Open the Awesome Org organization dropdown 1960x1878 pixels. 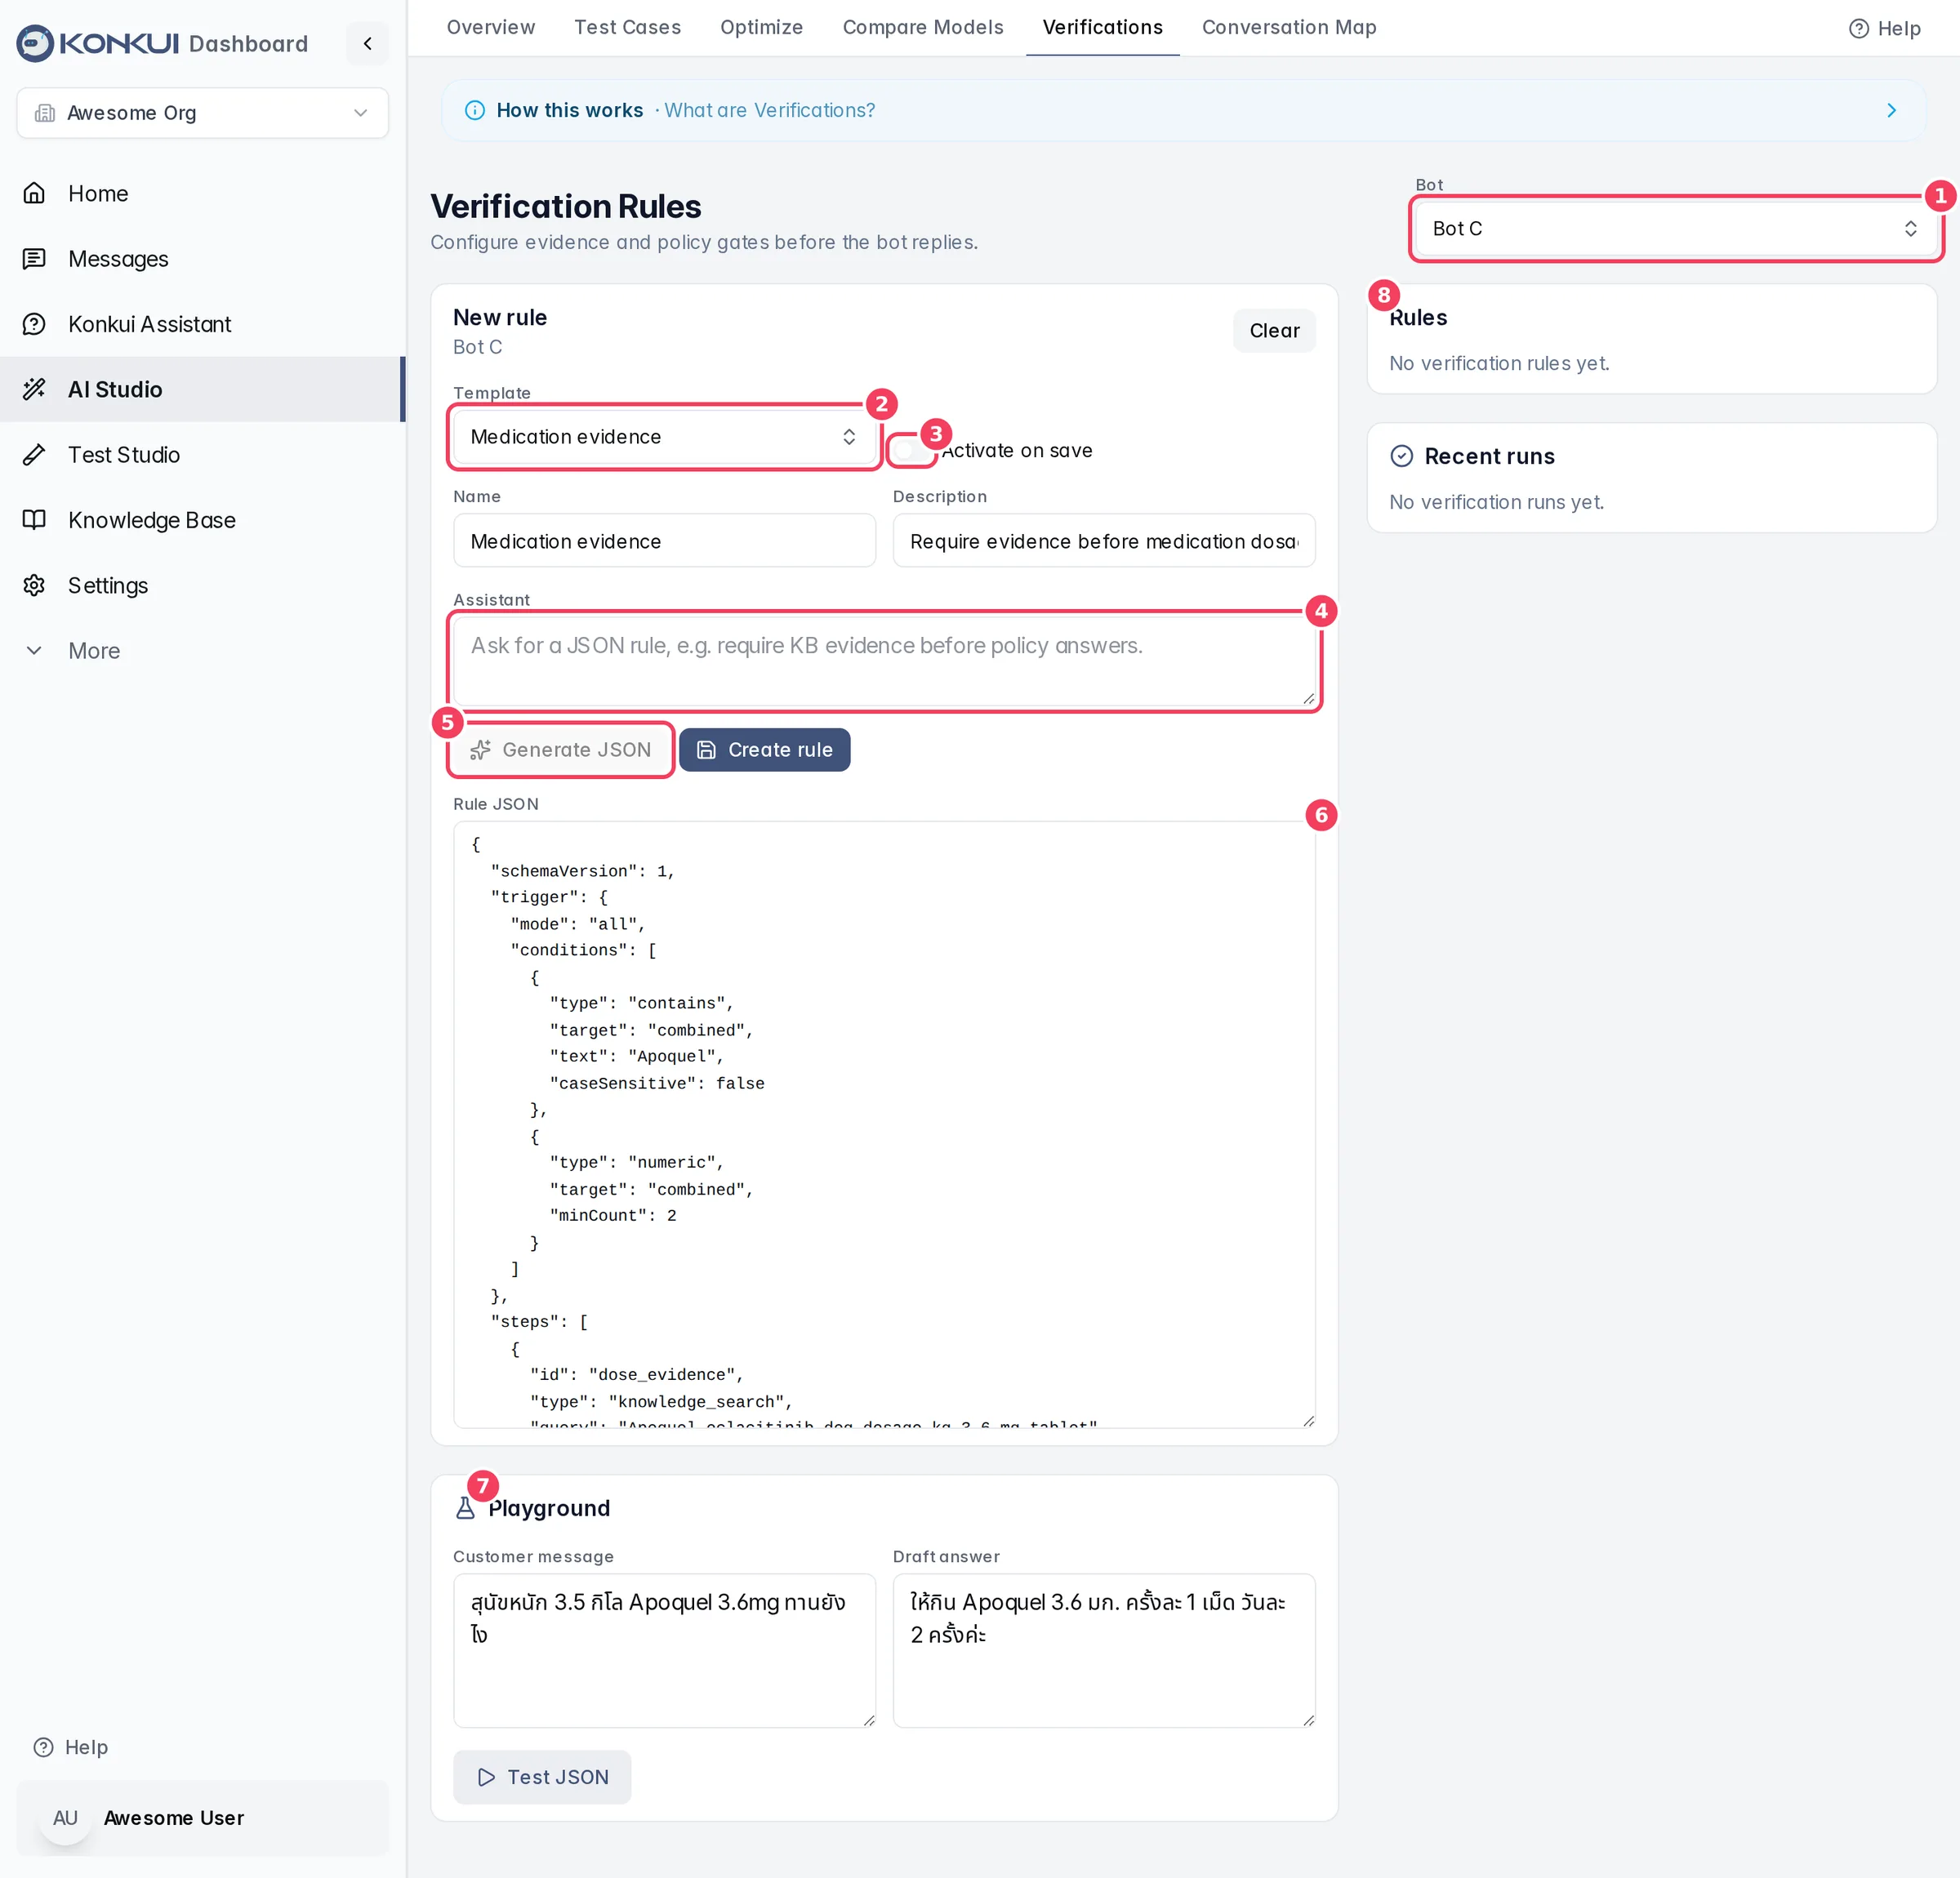[x=203, y=113]
